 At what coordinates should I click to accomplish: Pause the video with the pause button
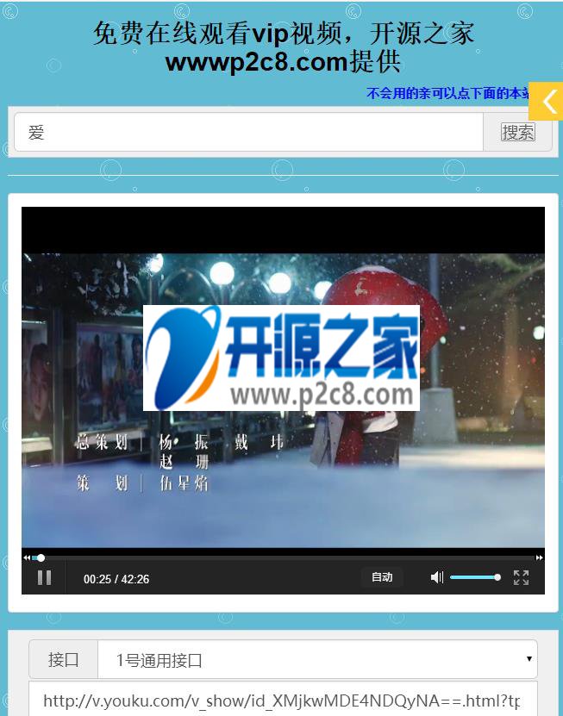click(44, 578)
